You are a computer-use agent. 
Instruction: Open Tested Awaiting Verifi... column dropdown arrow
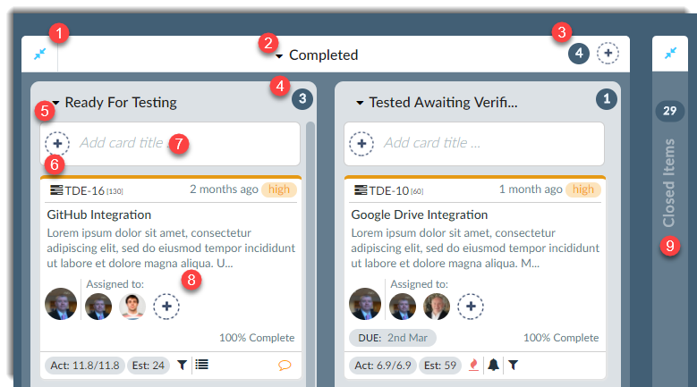pos(360,103)
